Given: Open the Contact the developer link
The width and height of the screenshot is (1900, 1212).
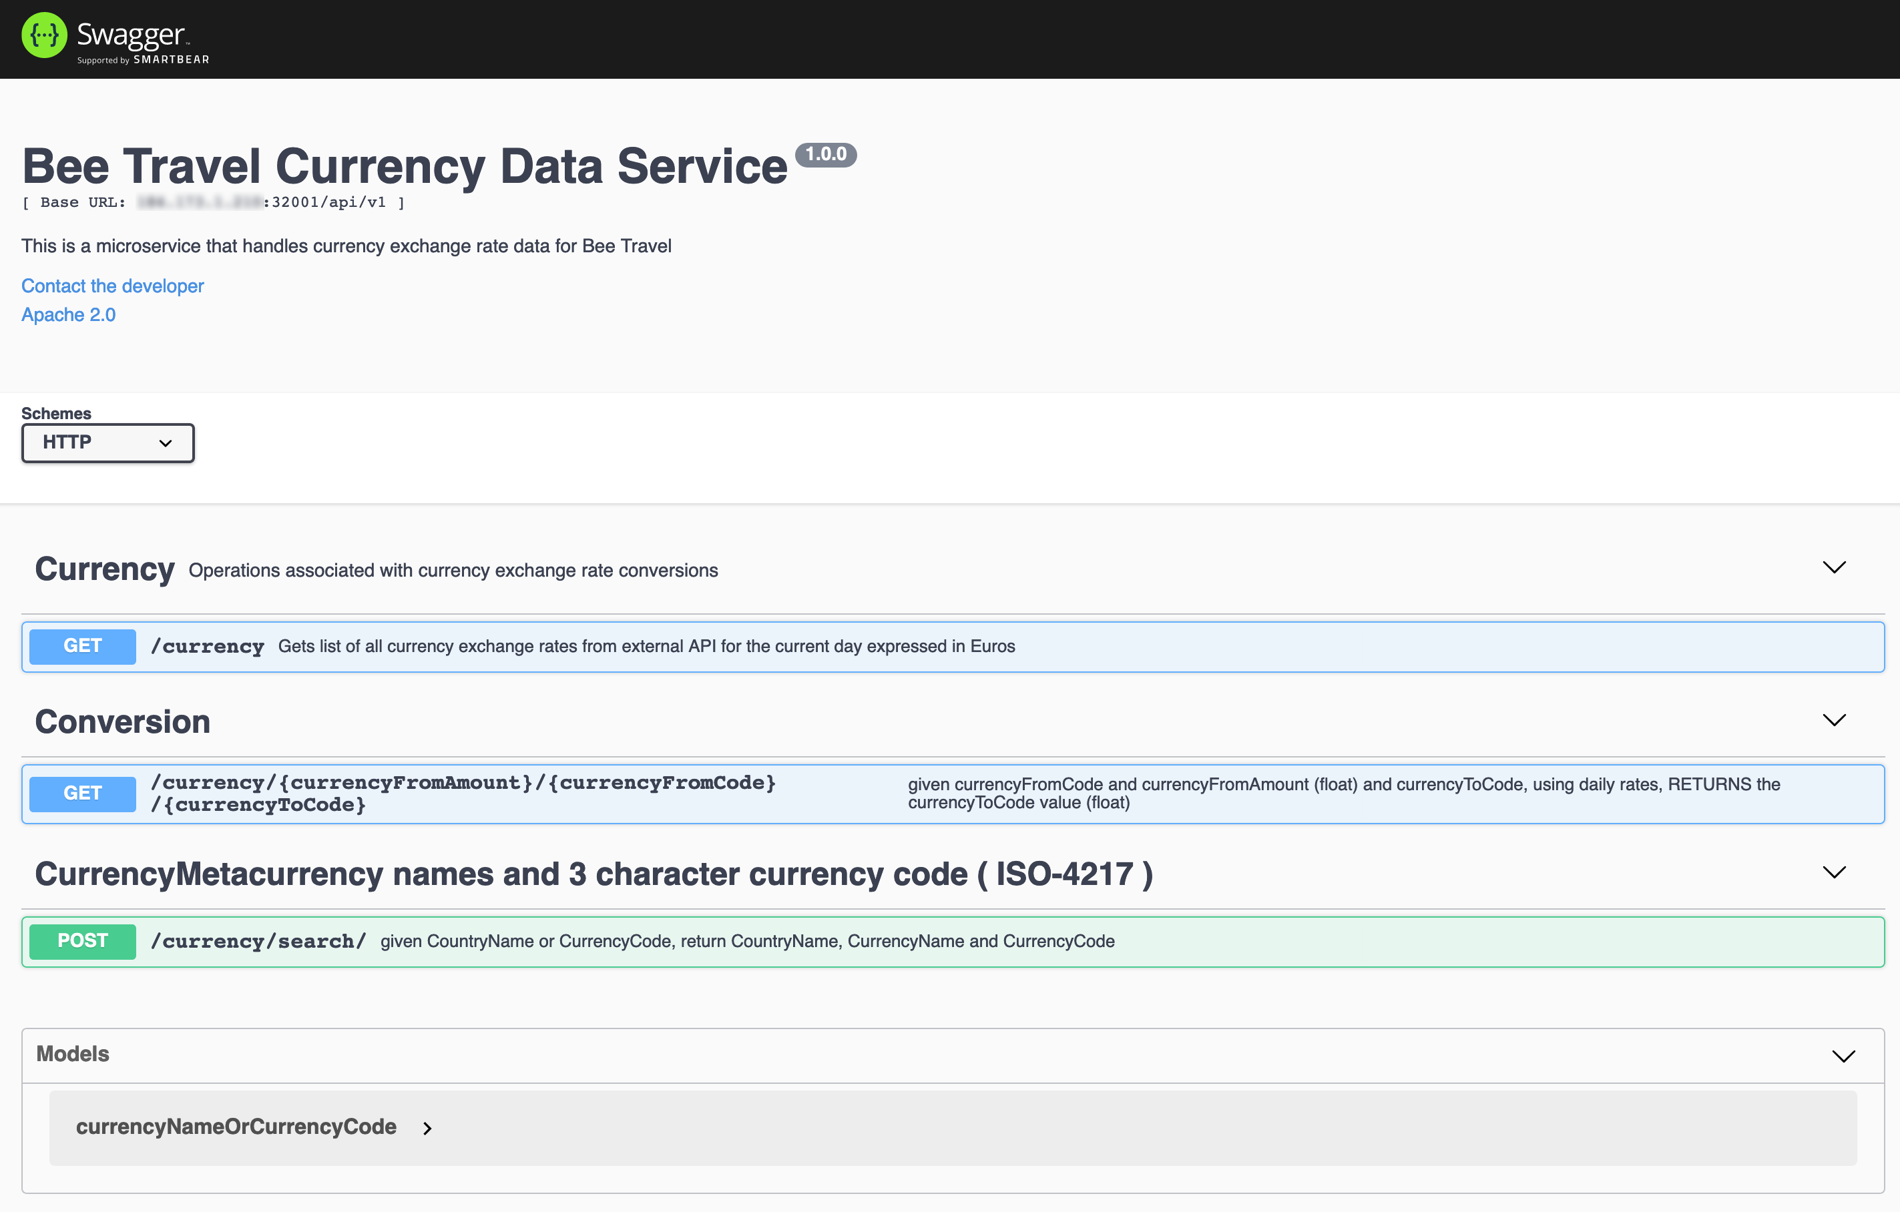Looking at the screenshot, I should point(112,286).
